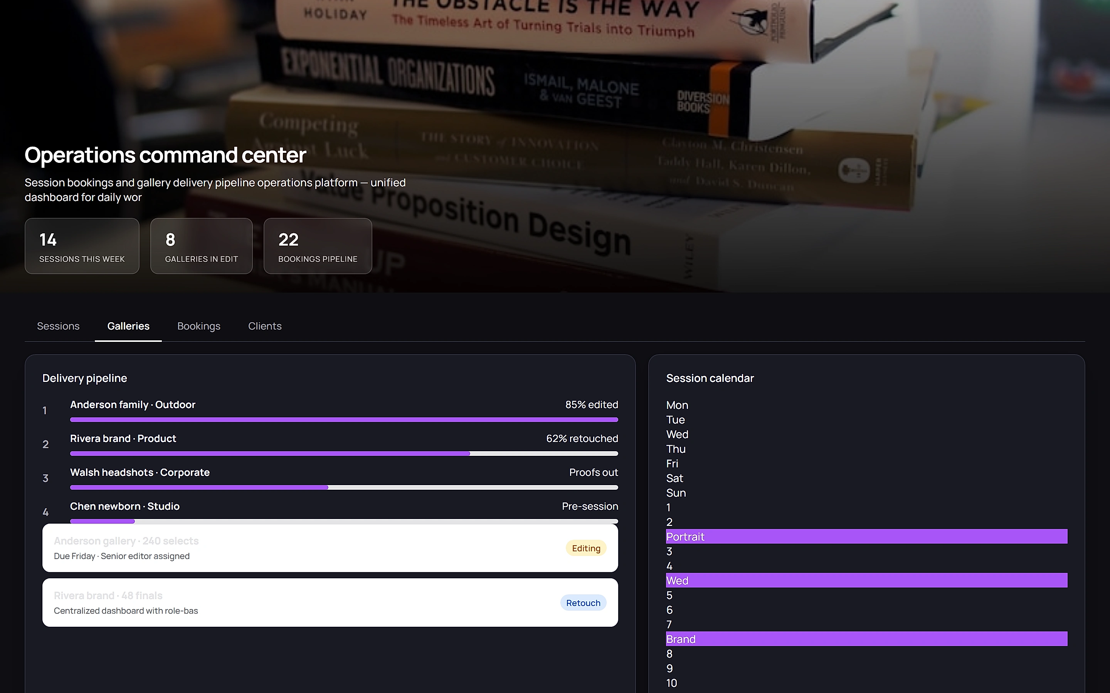Click the 'Operations command center' title

(x=165, y=155)
